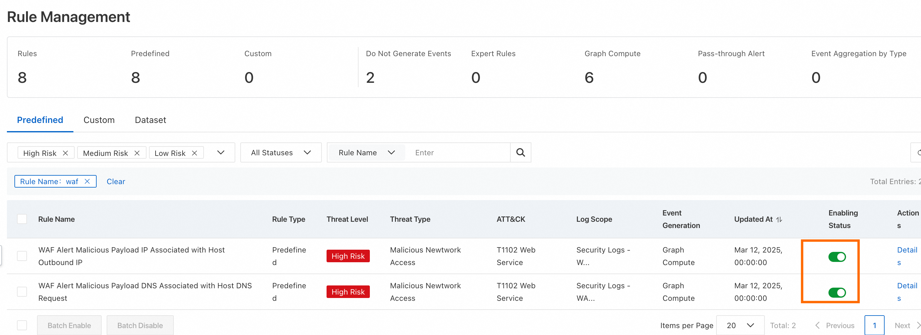Check the Host DNS Request rule checkbox
Viewport: 921px width, 335px height.
click(22, 292)
